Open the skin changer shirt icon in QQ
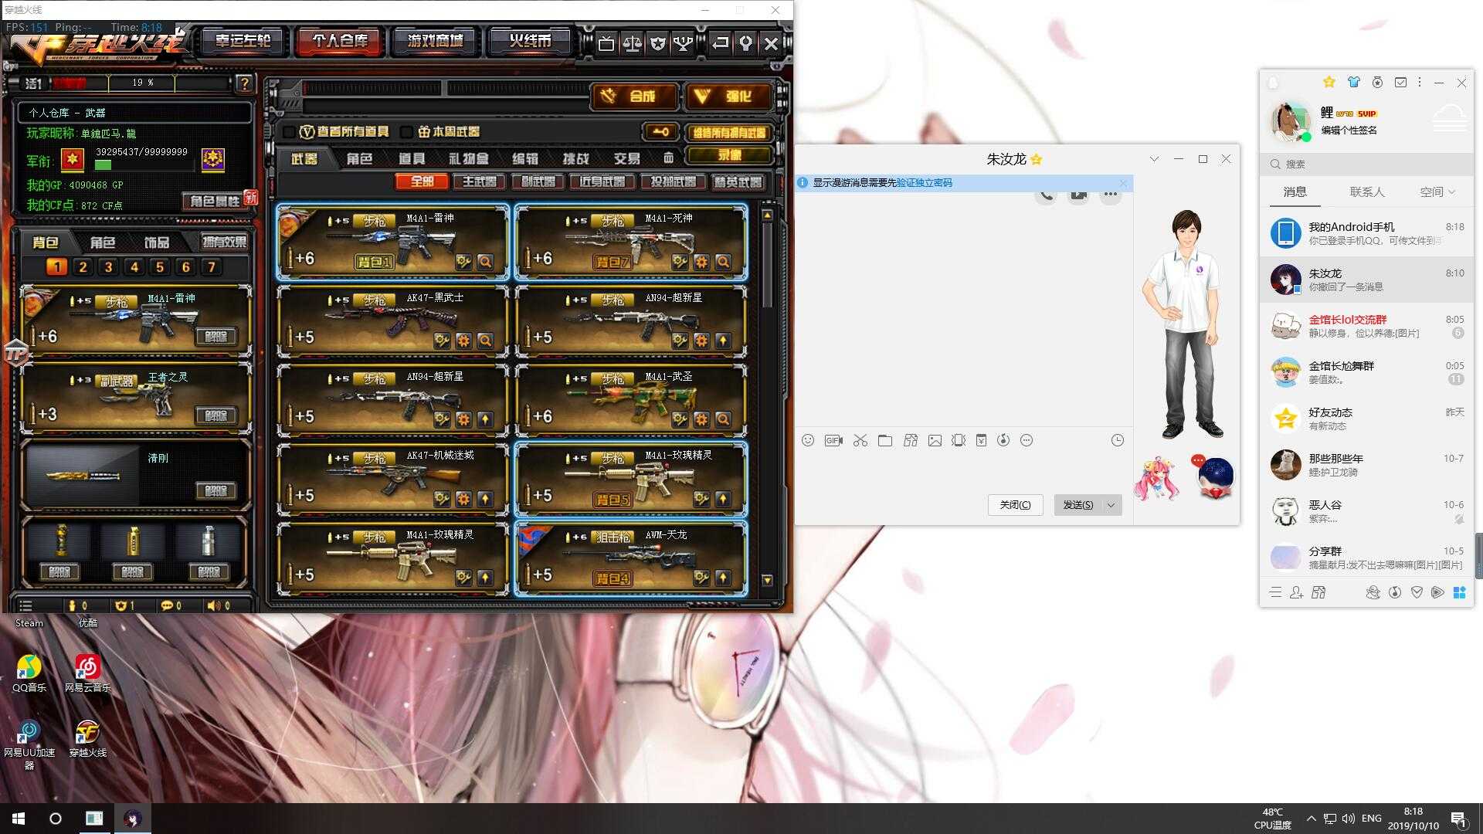 click(1353, 82)
